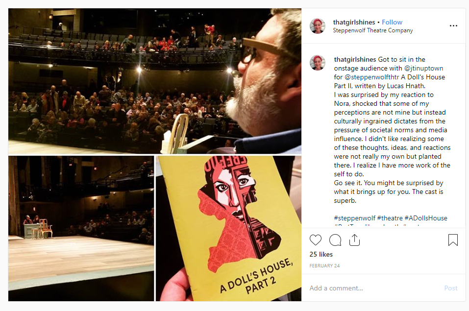This screenshot has height=311, width=469.
Task: Save the post with the bookmark icon
Action: [453, 240]
